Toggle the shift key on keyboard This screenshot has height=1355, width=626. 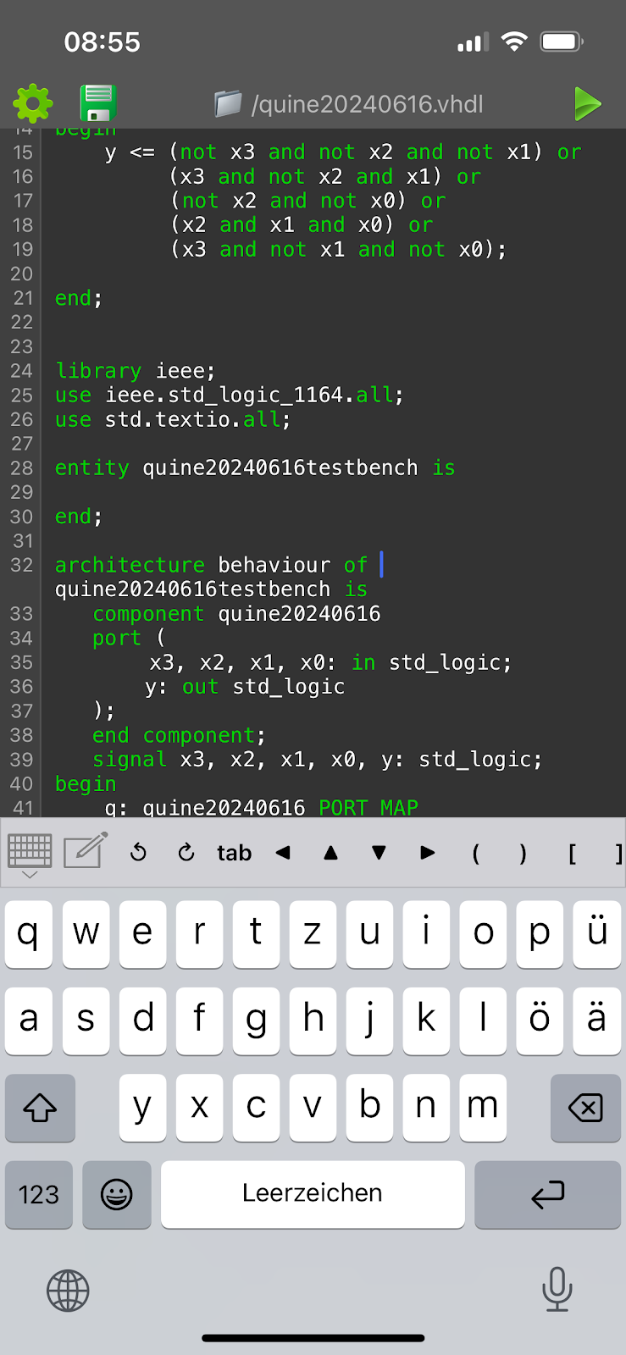pos(40,1108)
